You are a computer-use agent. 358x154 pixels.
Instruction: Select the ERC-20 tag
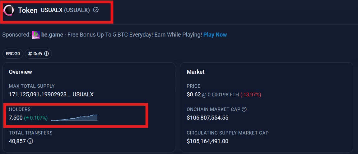click(13, 54)
